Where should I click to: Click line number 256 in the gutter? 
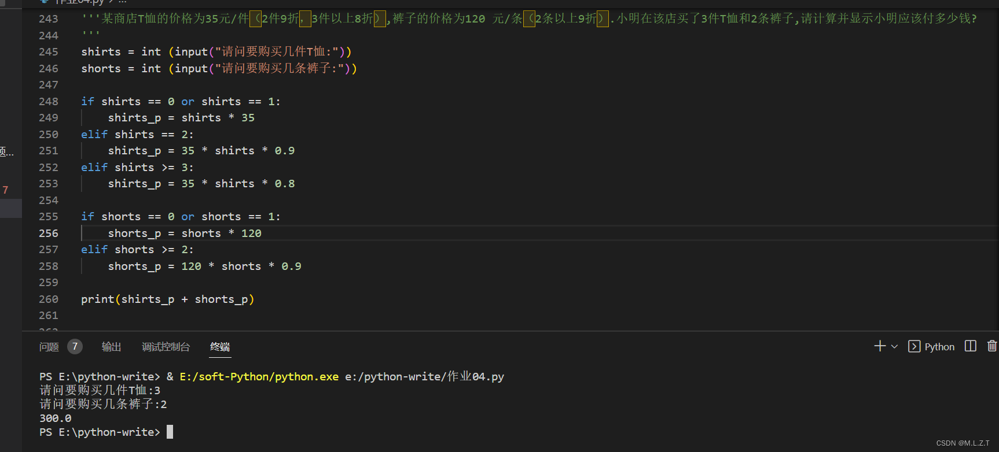[49, 233]
